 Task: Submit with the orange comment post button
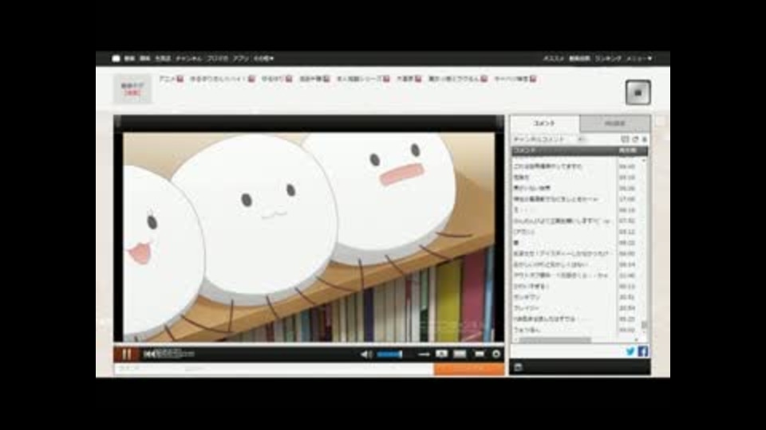pyautogui.click(x=469, y=369)
